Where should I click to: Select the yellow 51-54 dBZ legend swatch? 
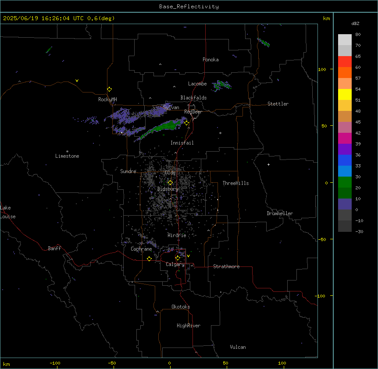(x=345, y=94)
